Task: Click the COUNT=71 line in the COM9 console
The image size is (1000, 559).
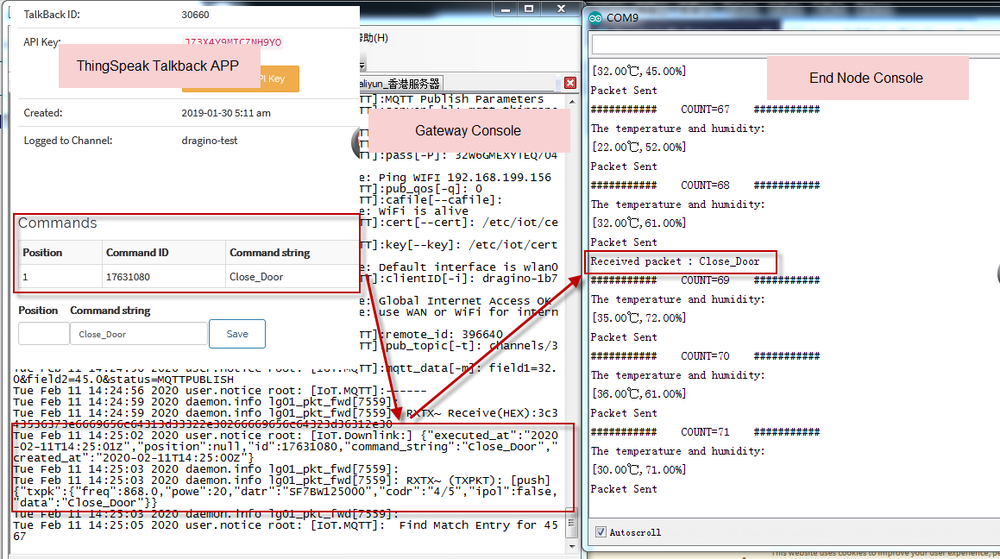Action: [705, 432]
